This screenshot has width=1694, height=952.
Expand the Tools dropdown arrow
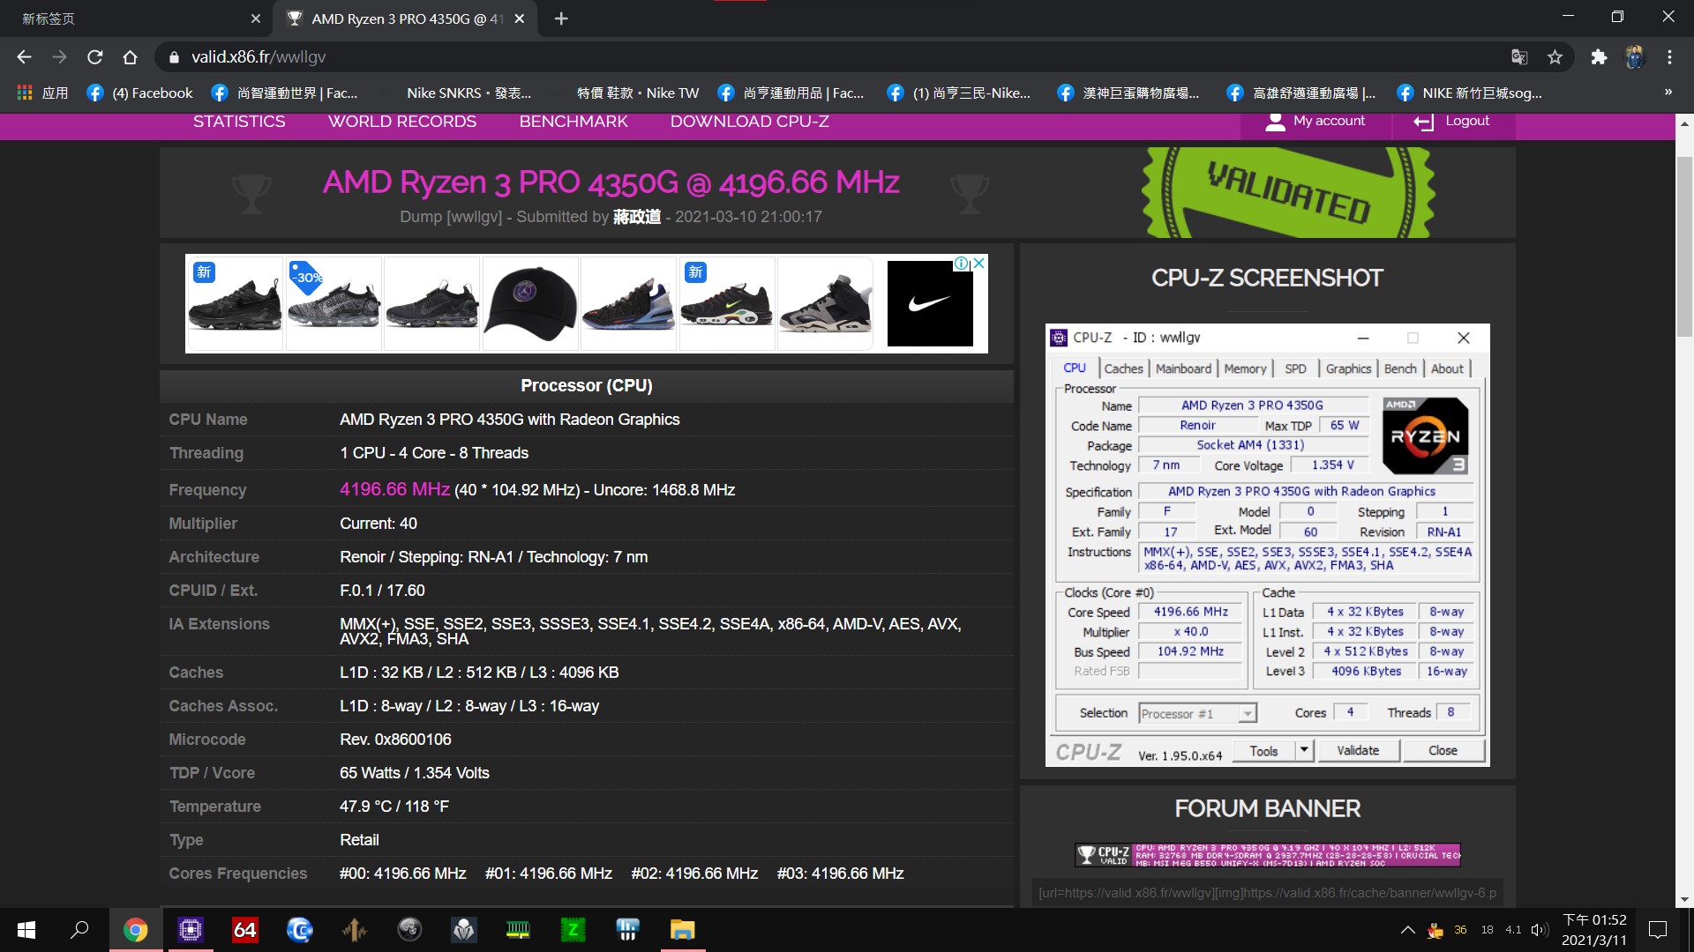(x=1304, y=751)
